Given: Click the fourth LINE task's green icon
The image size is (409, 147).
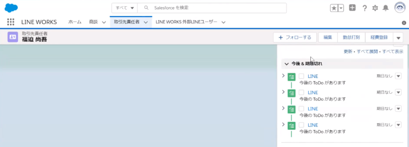Looking at the screenshot, I should click(291, 125).
